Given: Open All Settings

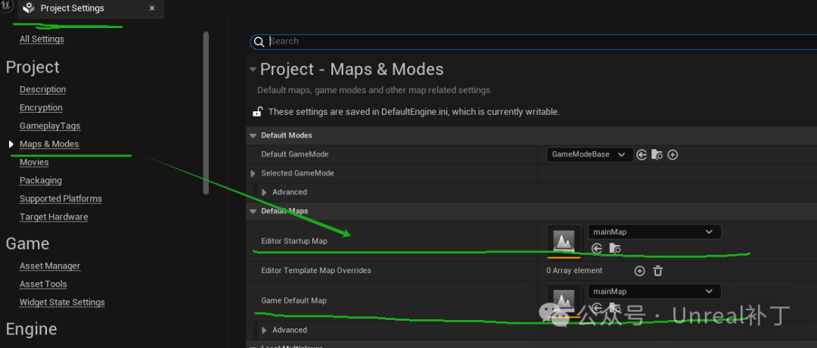Looking at the screenshot, I should pyautogui.click(x=42, y=39).
